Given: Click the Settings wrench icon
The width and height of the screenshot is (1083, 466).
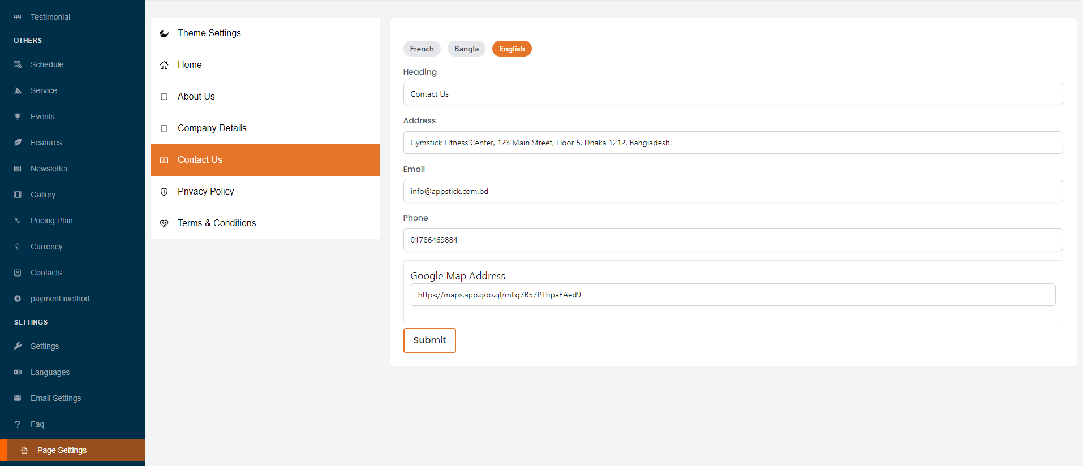Looking at the screenshot, I should pyautogui.click(x=18, y=346).
